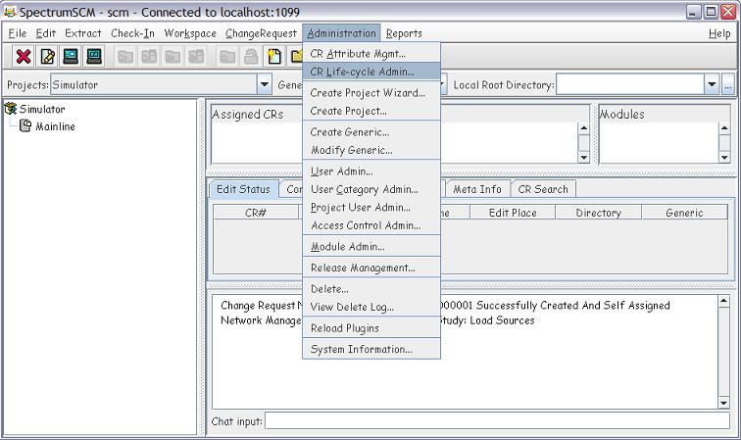Viewport: 741px width, 440px height.
Task: Click the 'Load Sources' log line text
Action: pos(502,320)
